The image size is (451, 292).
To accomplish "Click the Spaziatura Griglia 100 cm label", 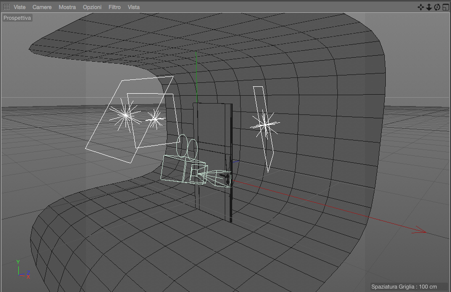I will (404, 287).
